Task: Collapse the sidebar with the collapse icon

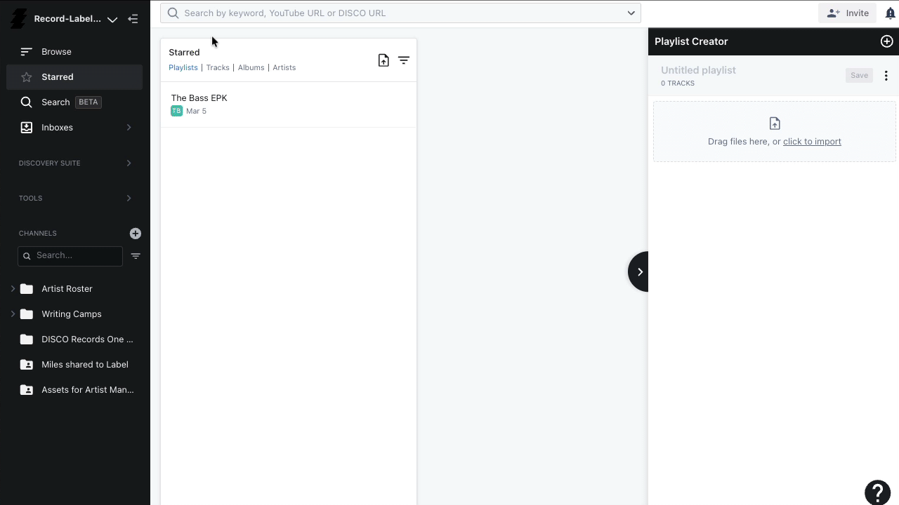Action: [x=133, y=19]
